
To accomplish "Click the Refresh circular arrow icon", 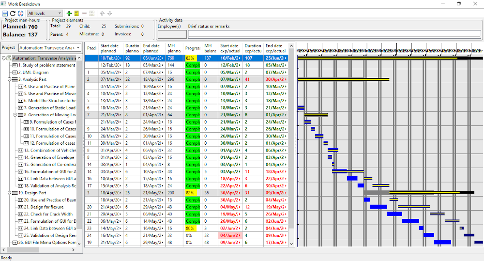I will point(13,13).
